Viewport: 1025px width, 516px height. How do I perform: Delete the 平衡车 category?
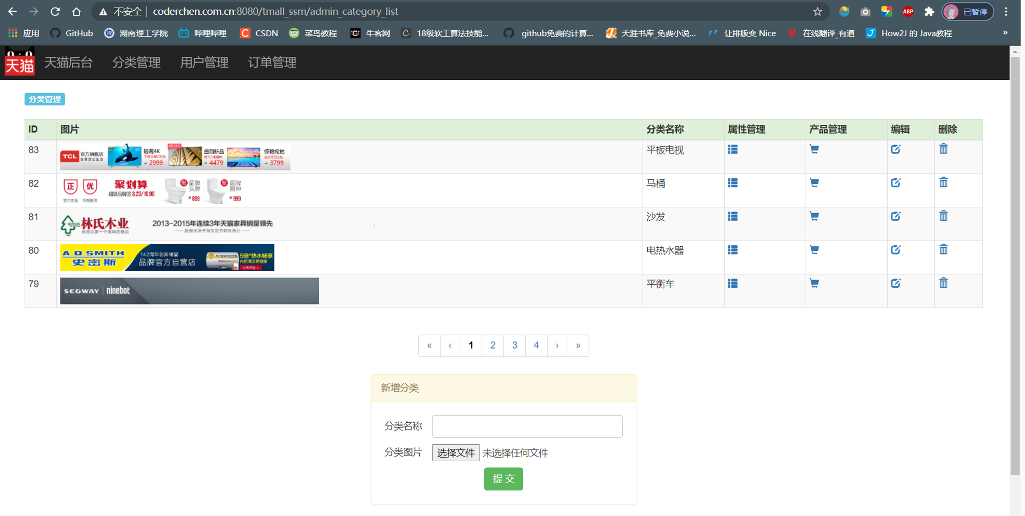click(x=944, y=283)
